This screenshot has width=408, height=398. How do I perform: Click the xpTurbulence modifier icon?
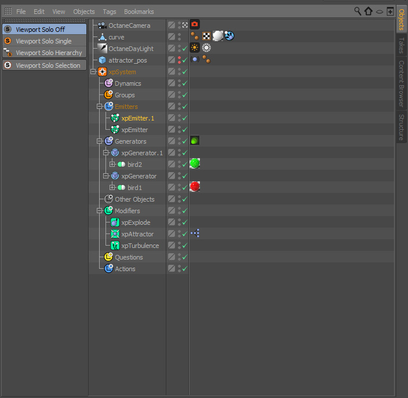(115, 246)
